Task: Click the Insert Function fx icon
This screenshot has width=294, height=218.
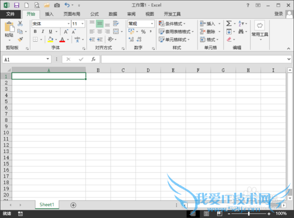Action: pos(93,59)
